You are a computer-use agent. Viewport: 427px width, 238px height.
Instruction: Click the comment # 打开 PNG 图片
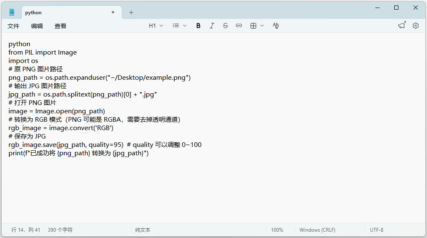(x=32, y=103)
